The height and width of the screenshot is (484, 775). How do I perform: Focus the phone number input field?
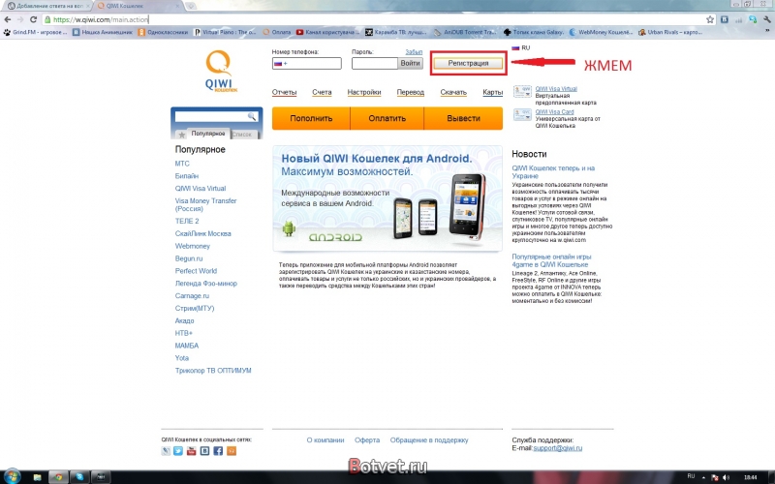pos(306,63)
